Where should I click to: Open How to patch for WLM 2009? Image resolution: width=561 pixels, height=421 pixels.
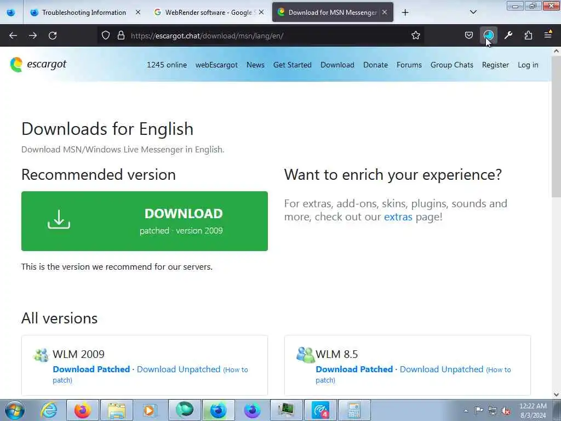[x=150, y=374]
